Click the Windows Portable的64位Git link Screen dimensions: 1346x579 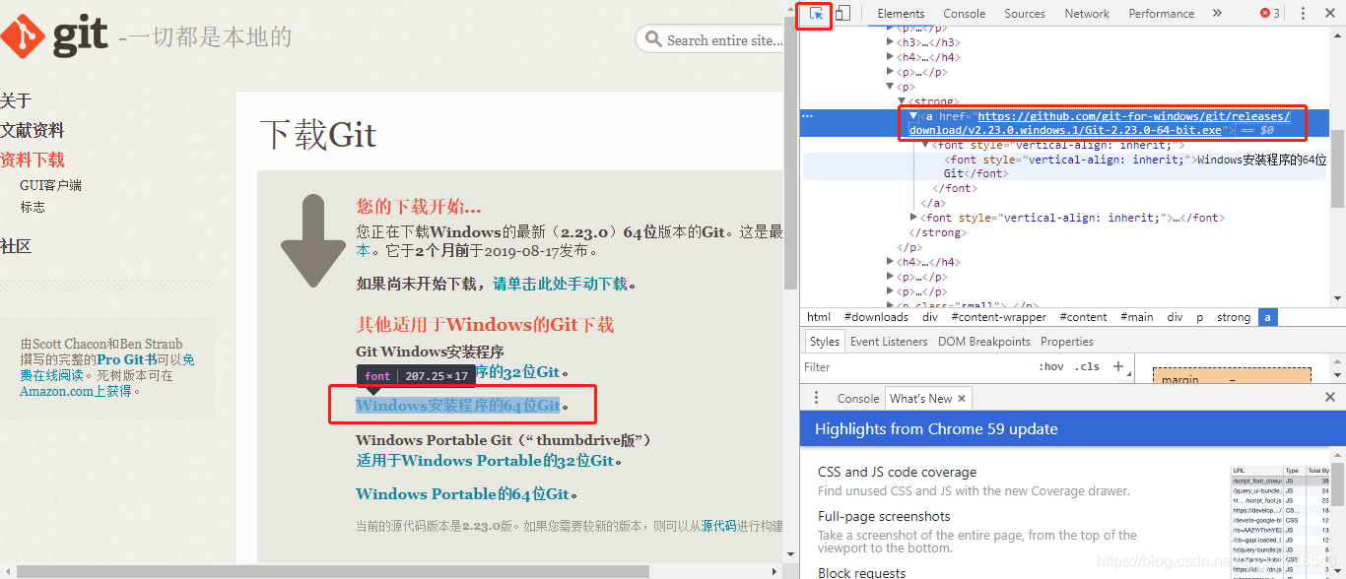(x=462, y=493)
